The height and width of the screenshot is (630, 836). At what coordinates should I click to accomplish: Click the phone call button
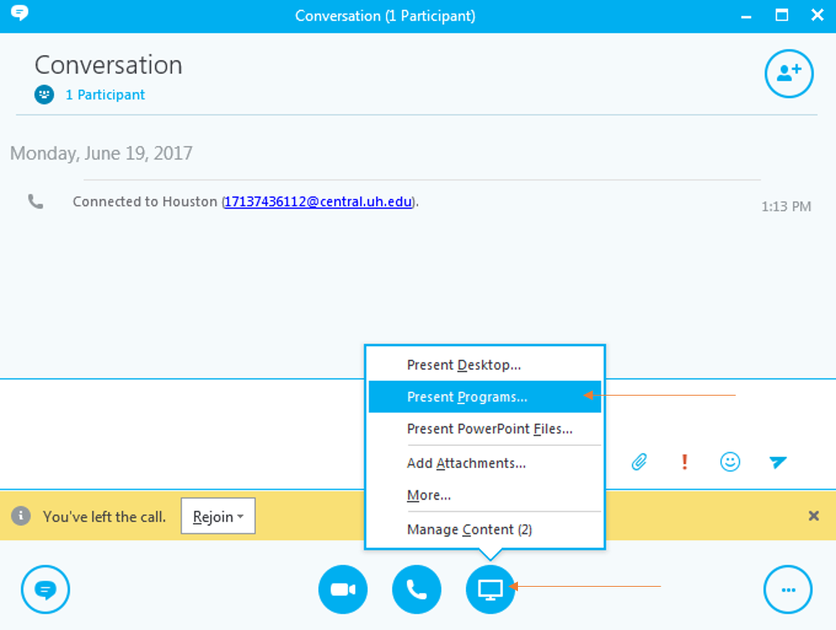click(x=416, y=589)
